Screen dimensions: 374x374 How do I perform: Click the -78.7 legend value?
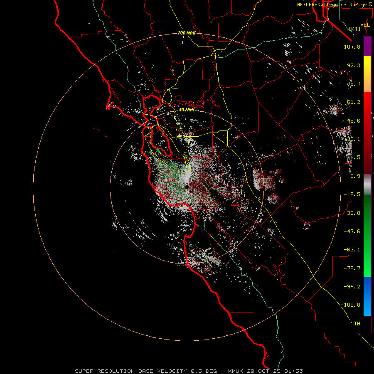coord(352,268)
